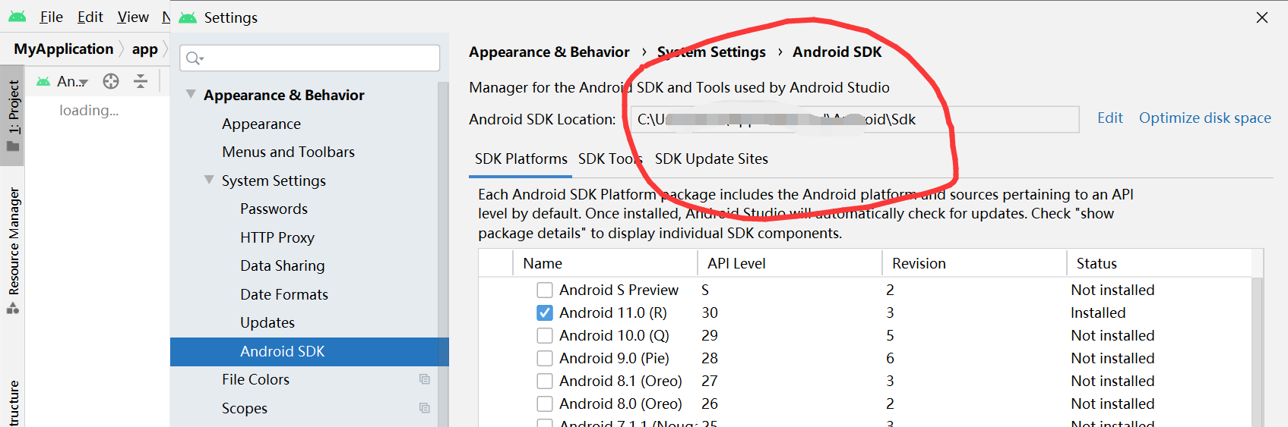Click the Android SDK Location path field
The width and height of the screenshot is (1288, 427).
[x=855, y=119]
